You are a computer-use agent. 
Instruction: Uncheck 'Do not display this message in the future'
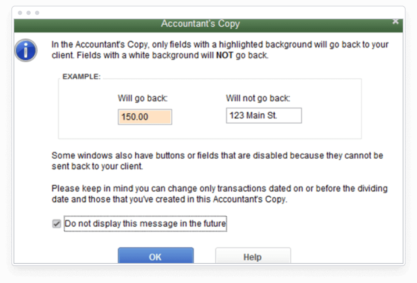[x=56, y=223]
